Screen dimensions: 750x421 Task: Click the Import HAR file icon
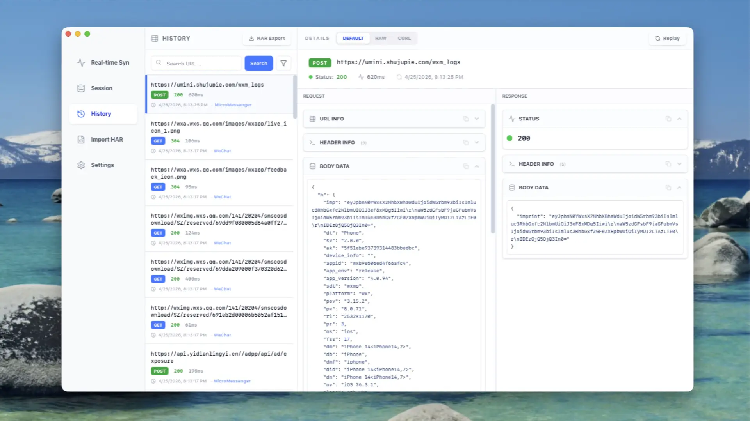click(81, 140)
